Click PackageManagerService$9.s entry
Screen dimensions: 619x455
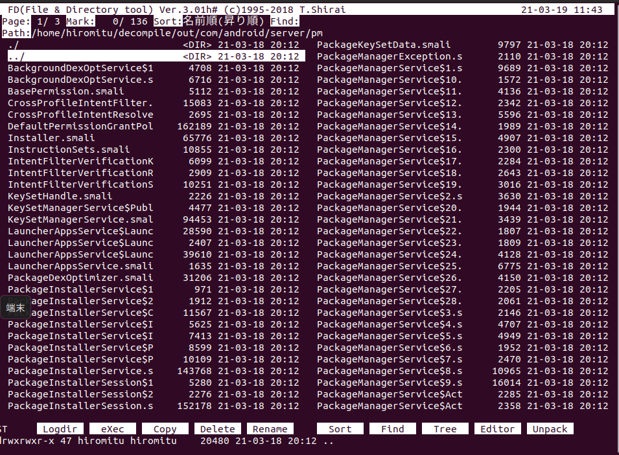coord(463,383)
